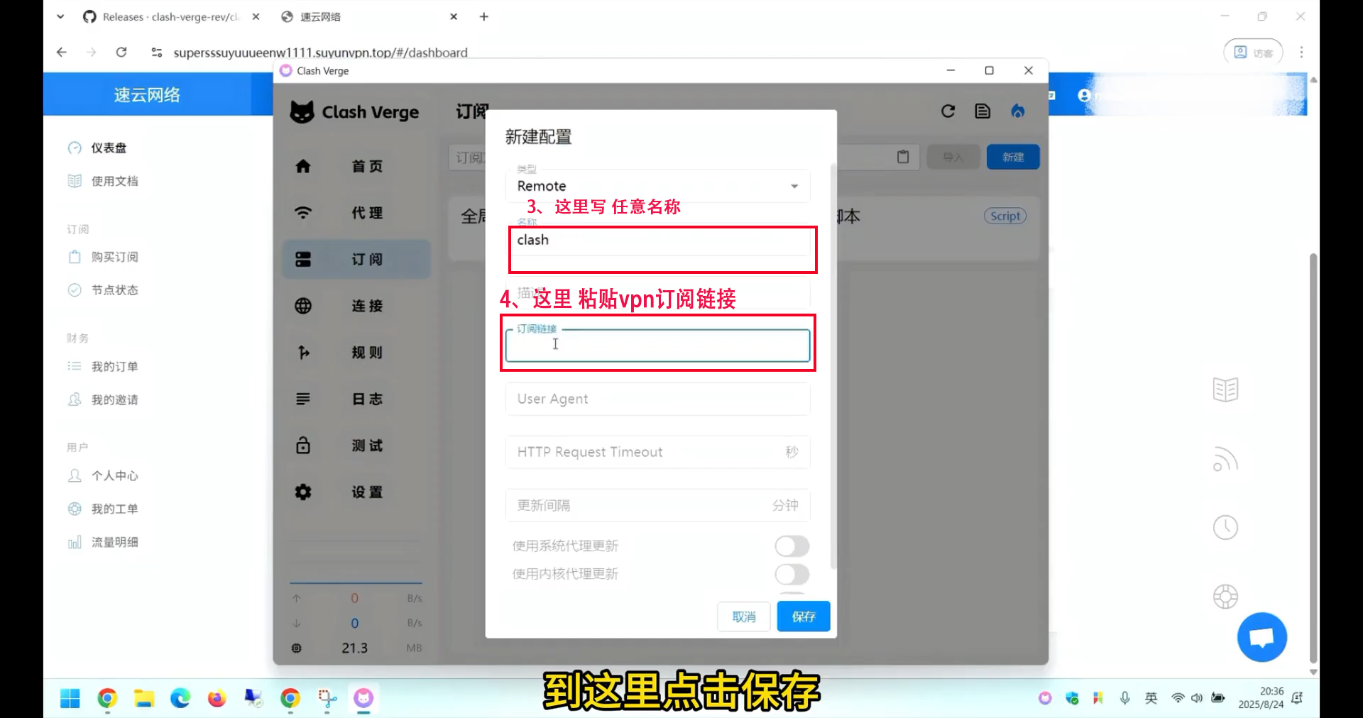The width and height of the screenshot is (1363, 718).
Task: Click the dialog's vertical scrollbar
Action: coord(833,365)
